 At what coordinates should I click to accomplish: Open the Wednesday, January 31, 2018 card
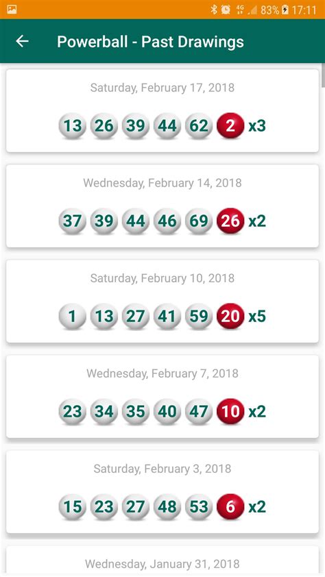162,561
